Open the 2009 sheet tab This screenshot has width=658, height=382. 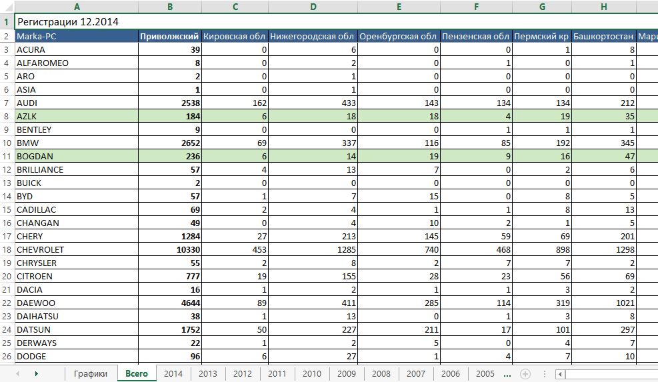tap(347, 374)
